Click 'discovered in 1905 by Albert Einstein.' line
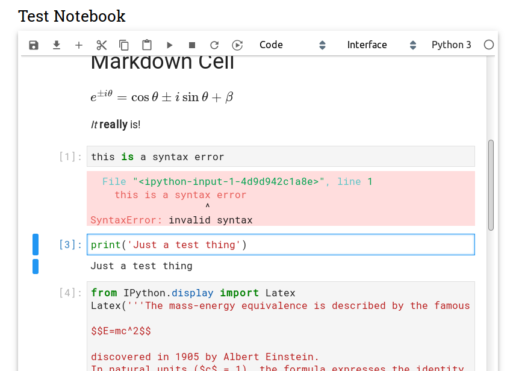Screen dimensions: 516x371 (205, 357)
